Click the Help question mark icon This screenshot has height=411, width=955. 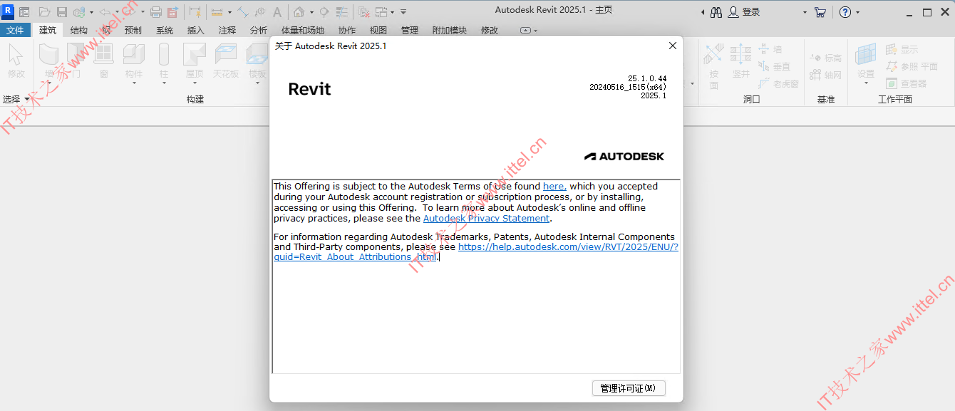[x=845, y=12]
